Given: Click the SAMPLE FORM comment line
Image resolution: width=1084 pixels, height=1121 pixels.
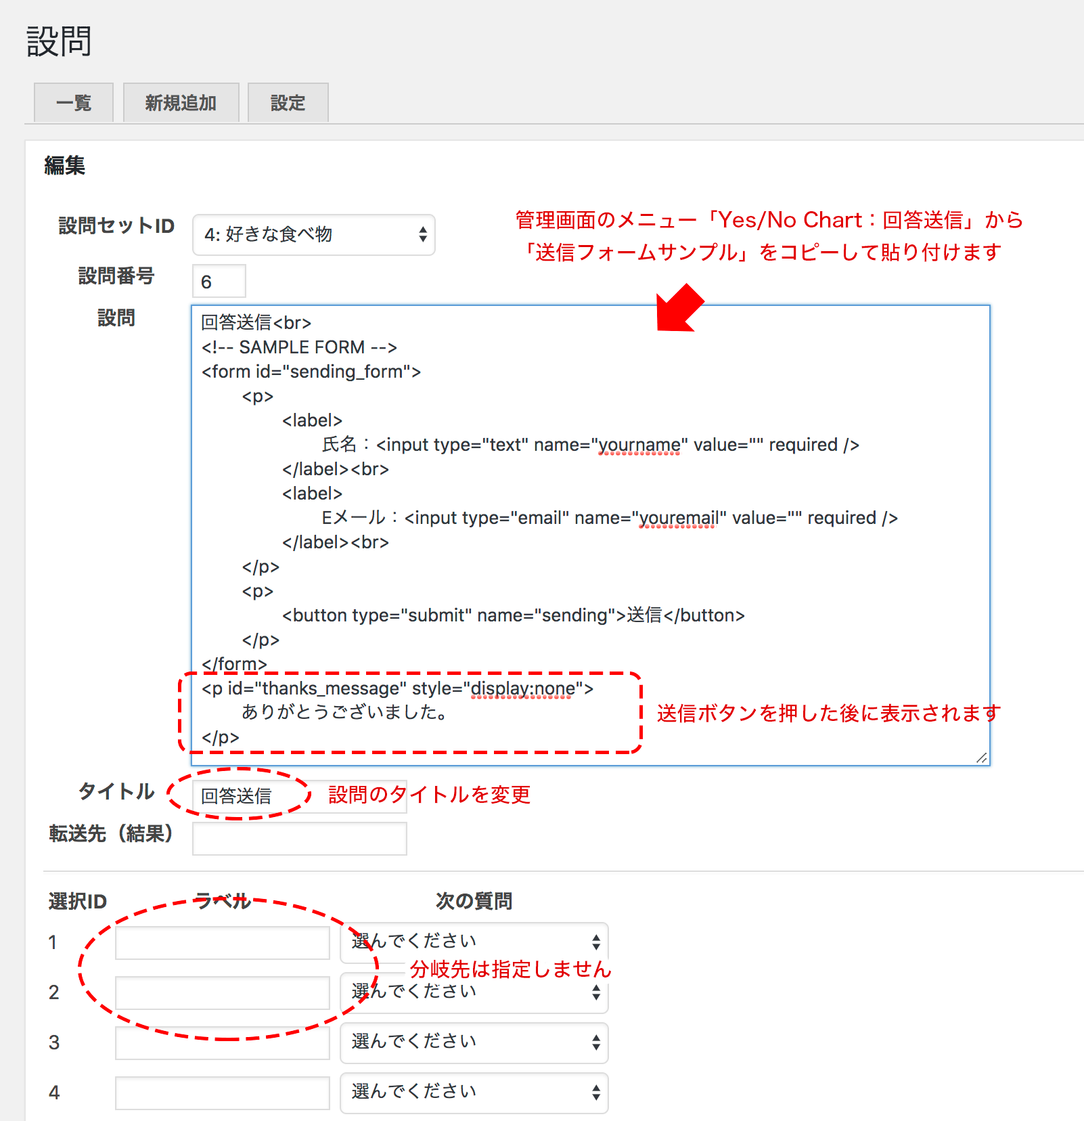Looking at the screenshot, I should (x=299, y=347).
